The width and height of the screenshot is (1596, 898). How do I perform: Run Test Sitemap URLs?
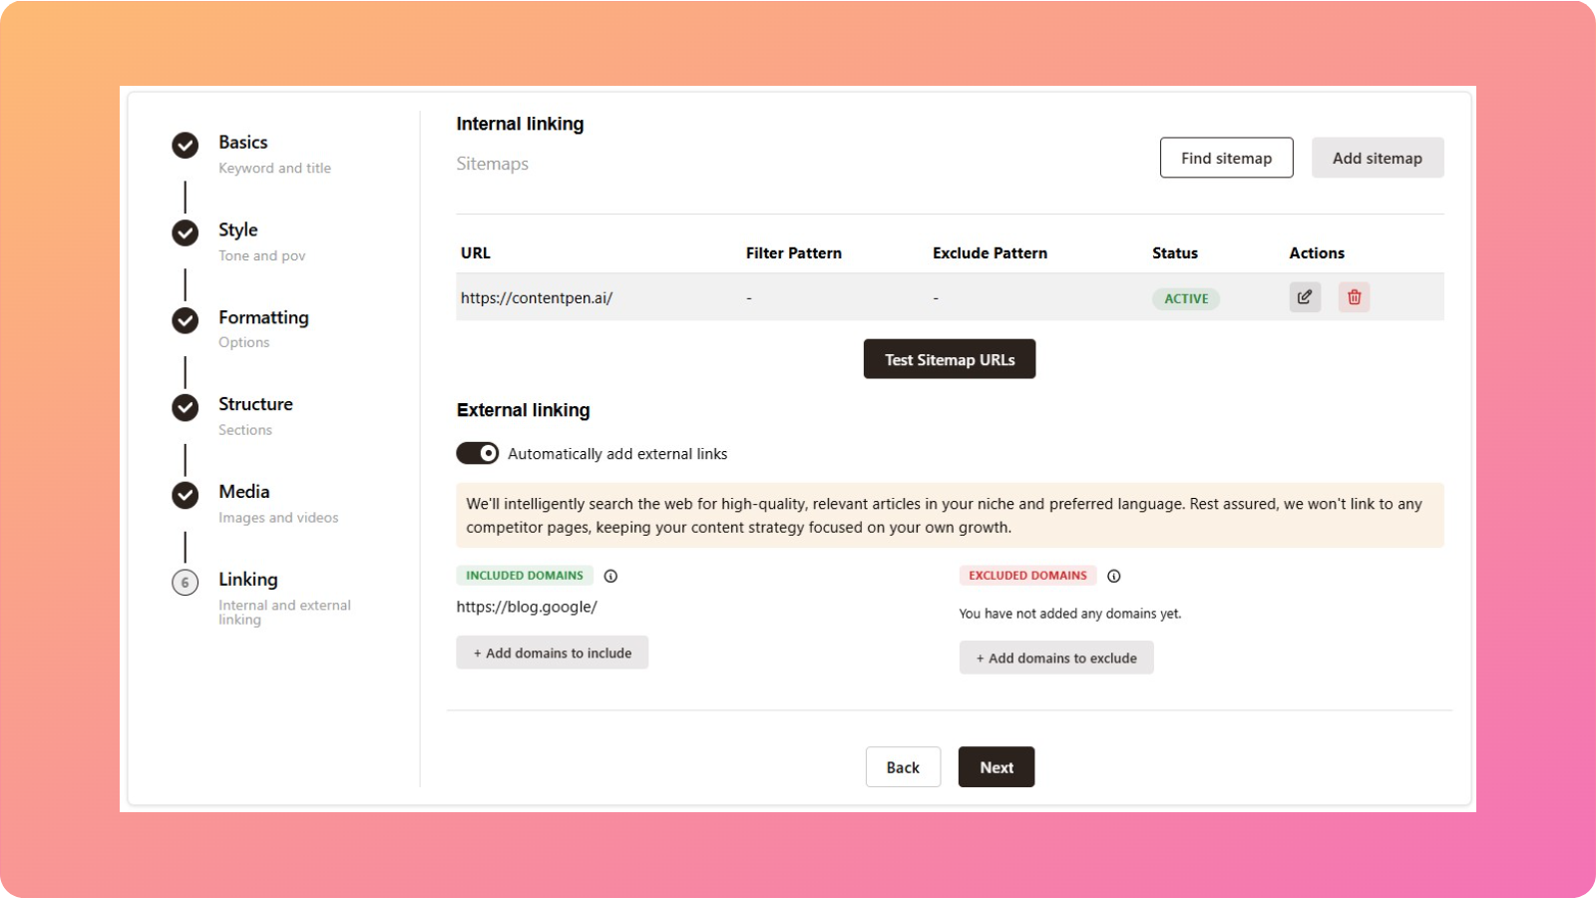tap(949, 358)
